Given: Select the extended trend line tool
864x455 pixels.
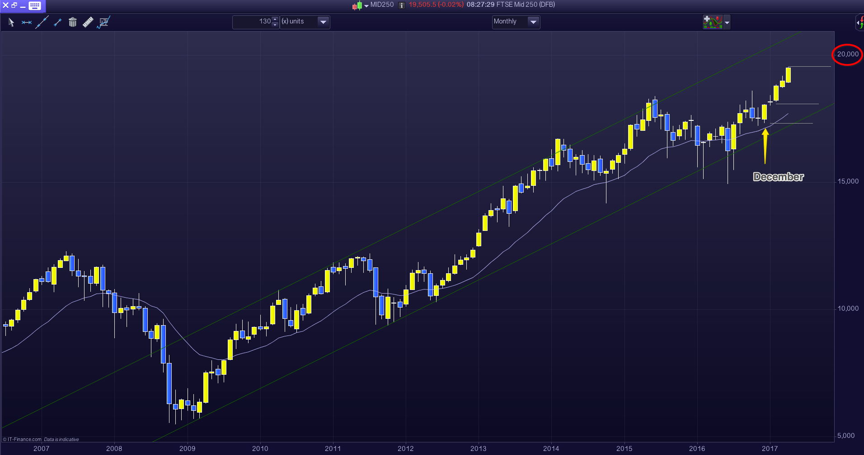Looking at the screenshot, I should tap(42, 22).
